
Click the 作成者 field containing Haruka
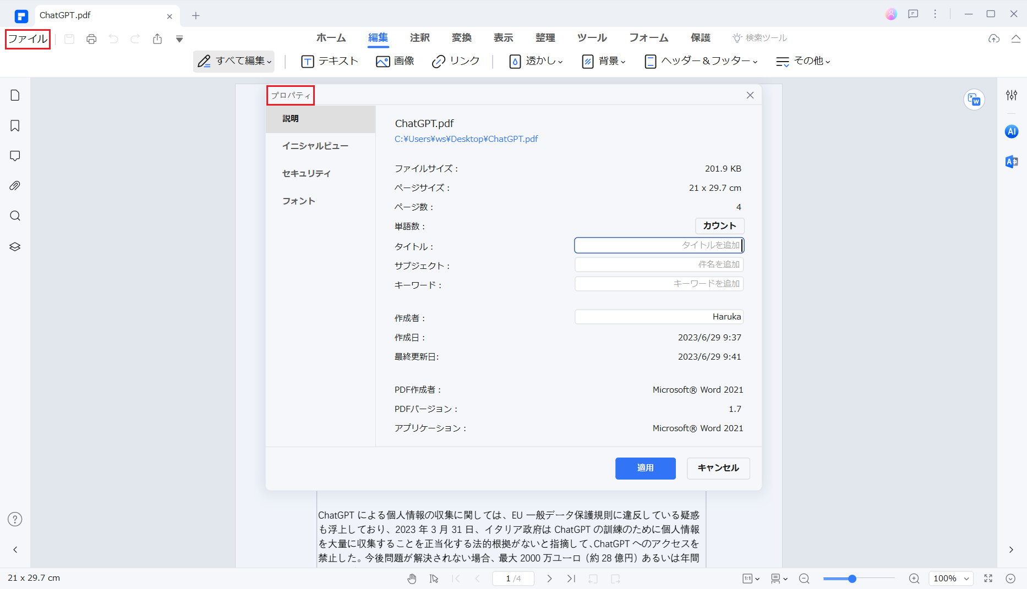(659, 317)
